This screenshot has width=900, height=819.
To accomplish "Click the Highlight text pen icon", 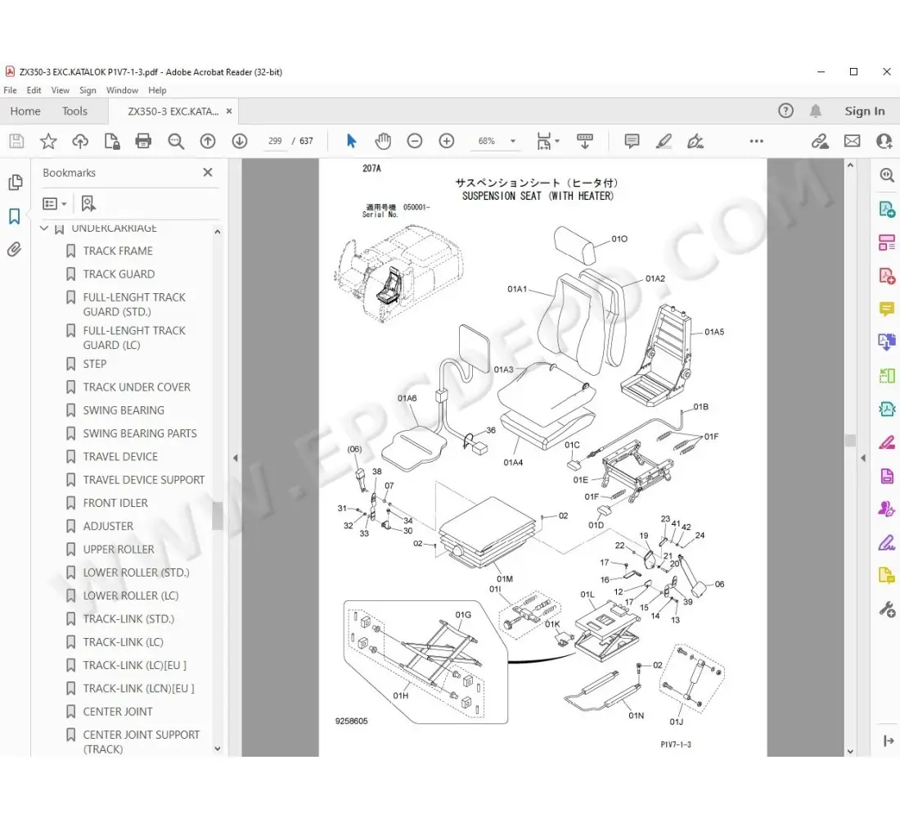I will pos(664,141).
